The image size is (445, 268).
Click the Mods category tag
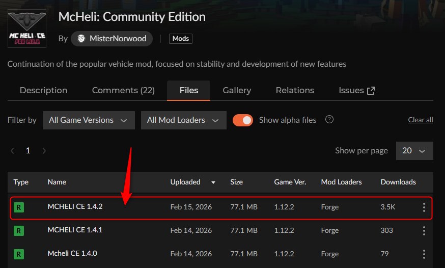click(180, 39)
